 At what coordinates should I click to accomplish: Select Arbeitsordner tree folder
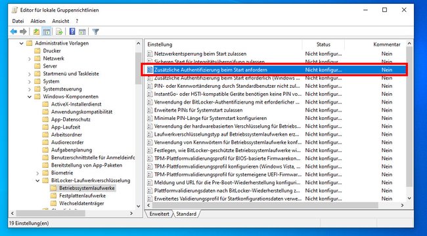pyautogui.click(x=66, y=134)
